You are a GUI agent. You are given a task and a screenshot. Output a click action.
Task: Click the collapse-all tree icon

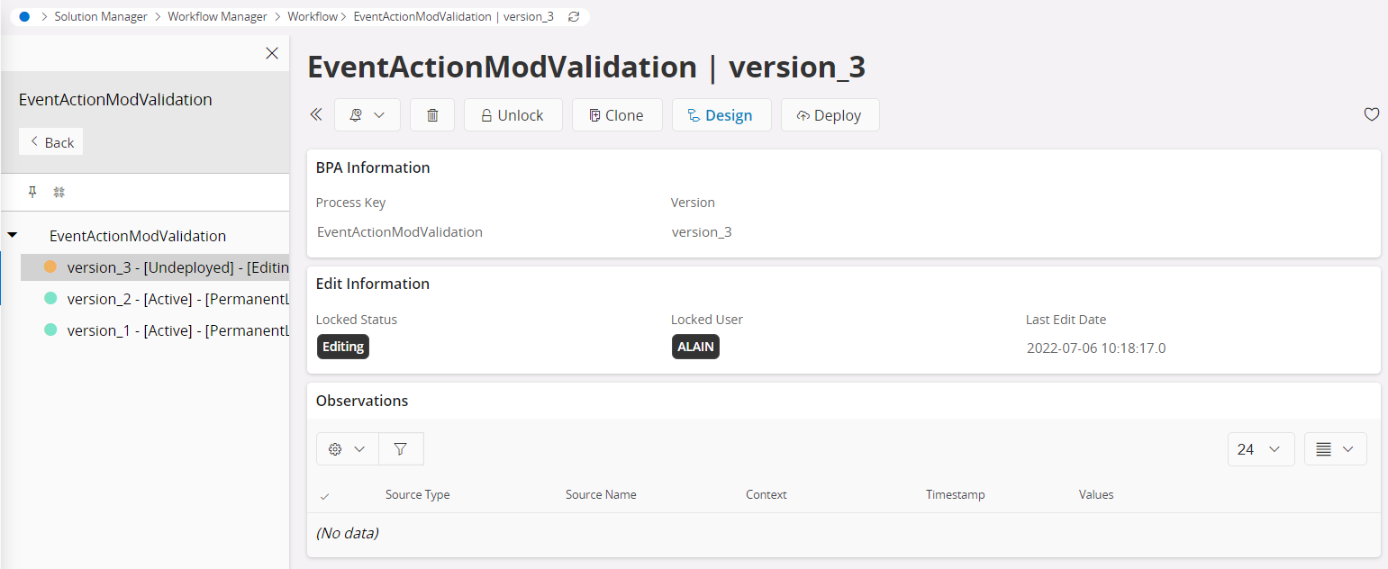click(x=59, y=192)
